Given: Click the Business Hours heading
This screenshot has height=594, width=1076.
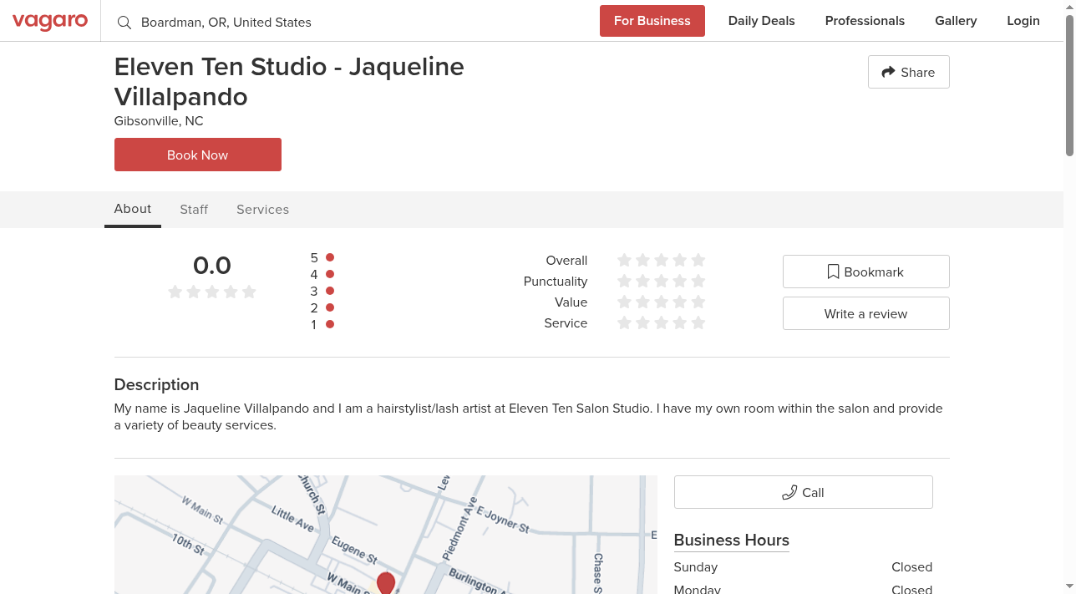Looking at the screenshot, I should (732, 540).
